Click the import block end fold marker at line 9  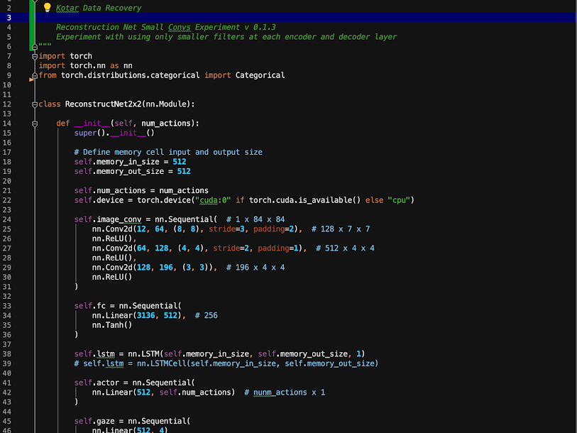35,75
